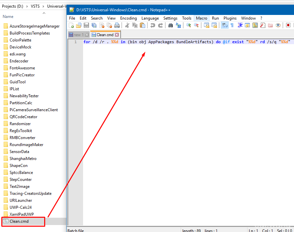Click the line number 1 margin

pyautogui.click(x=75, y=42)
